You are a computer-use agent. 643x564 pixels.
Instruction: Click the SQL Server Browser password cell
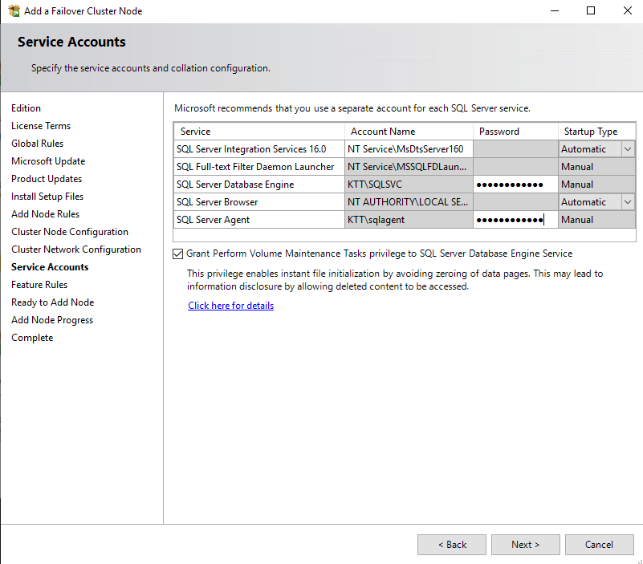pos(515,202)
